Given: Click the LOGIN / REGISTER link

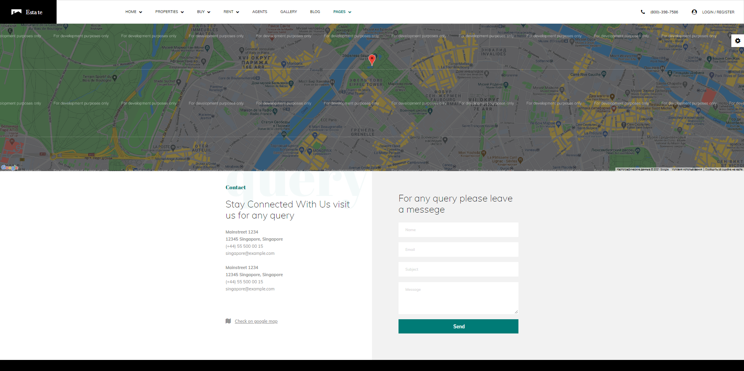Looking at the screenshot, I should point(718,12).
